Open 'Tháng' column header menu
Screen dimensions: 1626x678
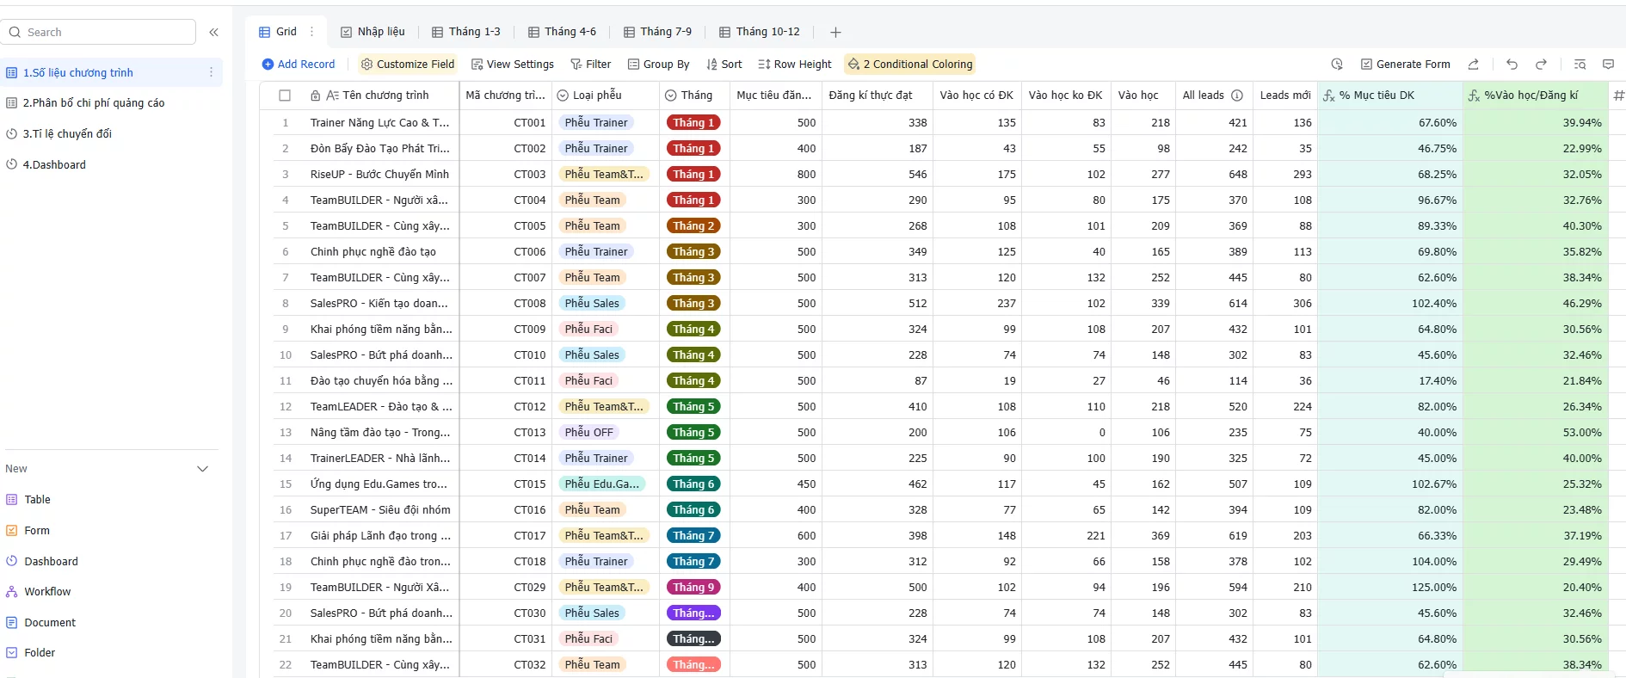click(x=695, y=96)
